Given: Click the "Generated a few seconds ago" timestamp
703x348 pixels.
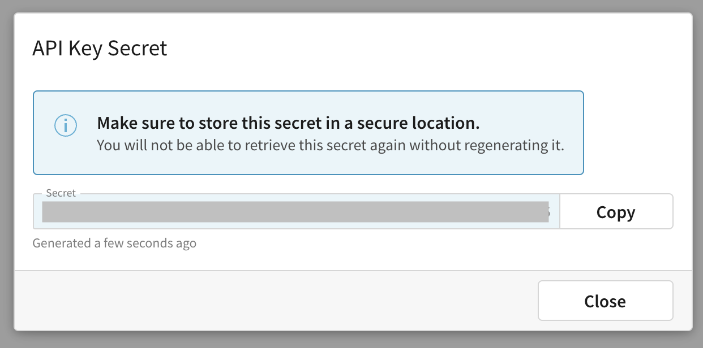Looking at the screenshot, I should pyautogui.click(x=114, y=243).
